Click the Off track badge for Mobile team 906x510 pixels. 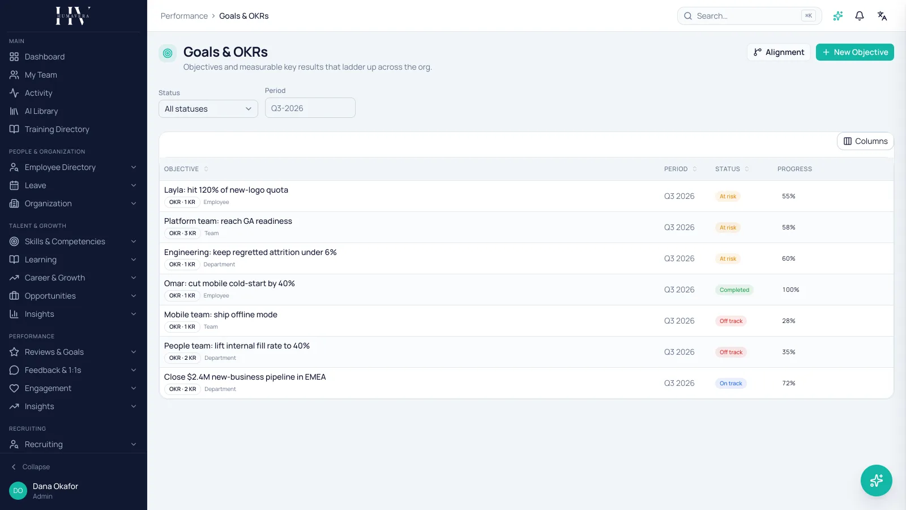coord(731,321)
